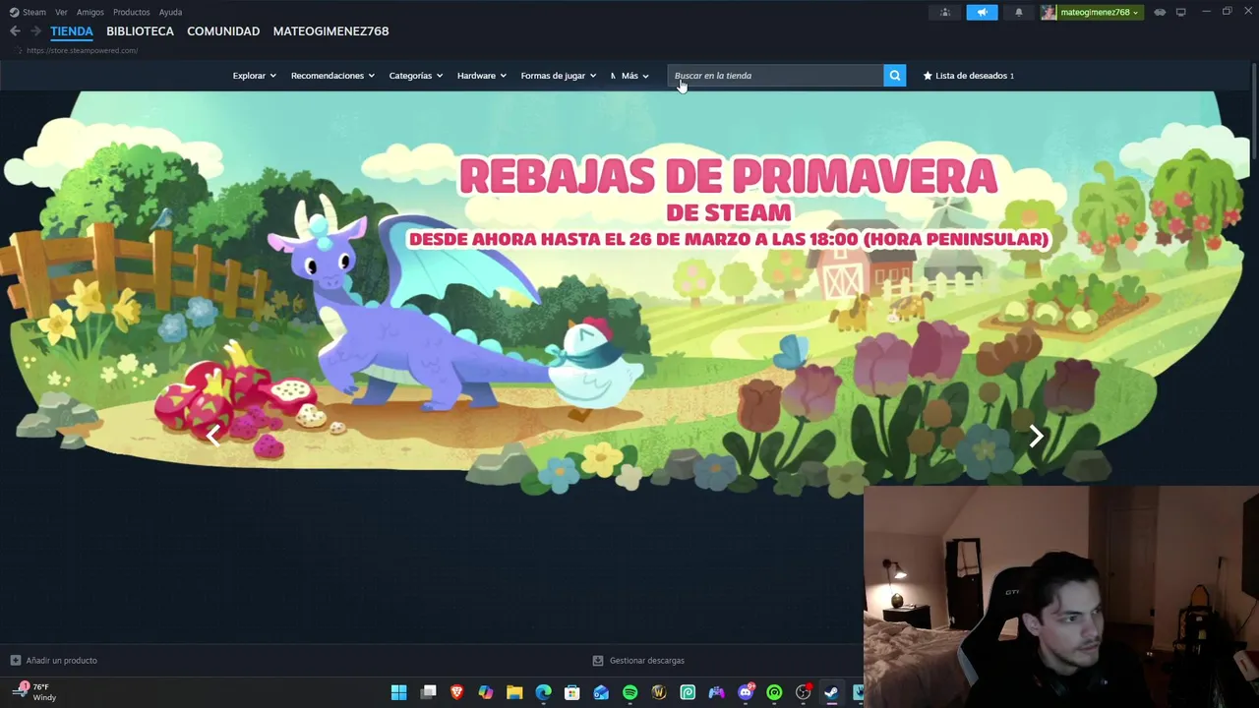Open the Amigos menu
1259x708 pixels.
(90, 12)
